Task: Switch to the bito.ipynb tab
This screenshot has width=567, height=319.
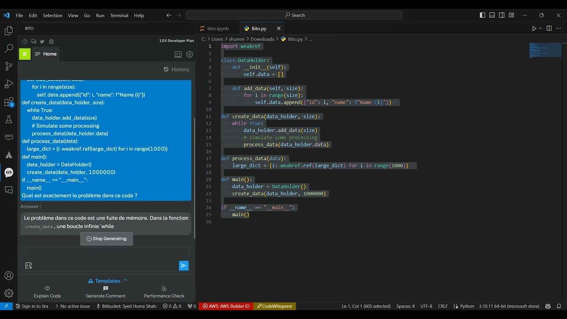Action: [x=217, y=28]
